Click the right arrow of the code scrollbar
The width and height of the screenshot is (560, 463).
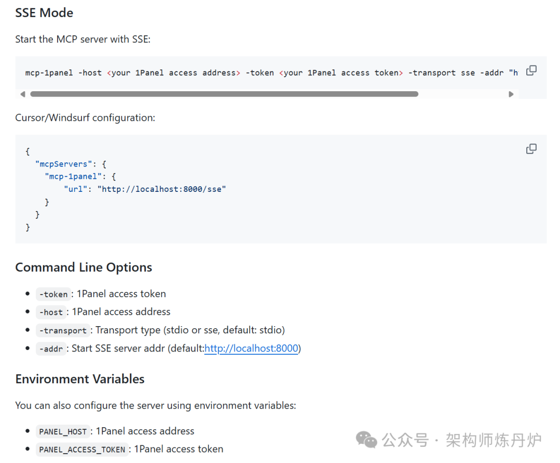511,94
